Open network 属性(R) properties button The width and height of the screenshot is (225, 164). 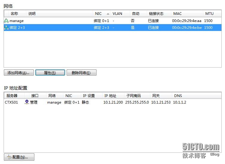tap(50, 73)
